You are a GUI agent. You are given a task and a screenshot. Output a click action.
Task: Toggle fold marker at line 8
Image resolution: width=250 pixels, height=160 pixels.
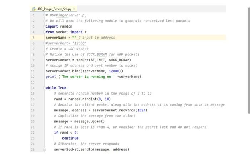click(x=44, y=54)
